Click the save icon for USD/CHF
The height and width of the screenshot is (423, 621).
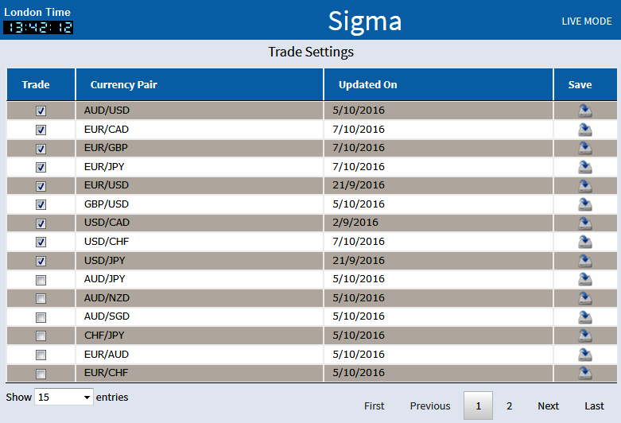(x=585, y=242)
